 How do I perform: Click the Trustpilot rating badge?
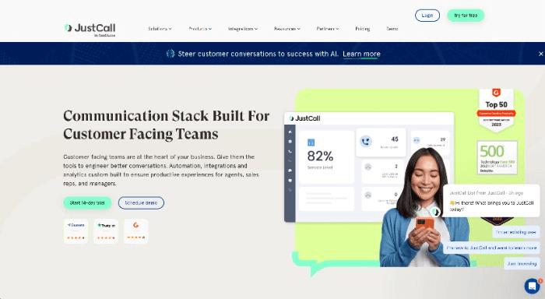point(106,230)
